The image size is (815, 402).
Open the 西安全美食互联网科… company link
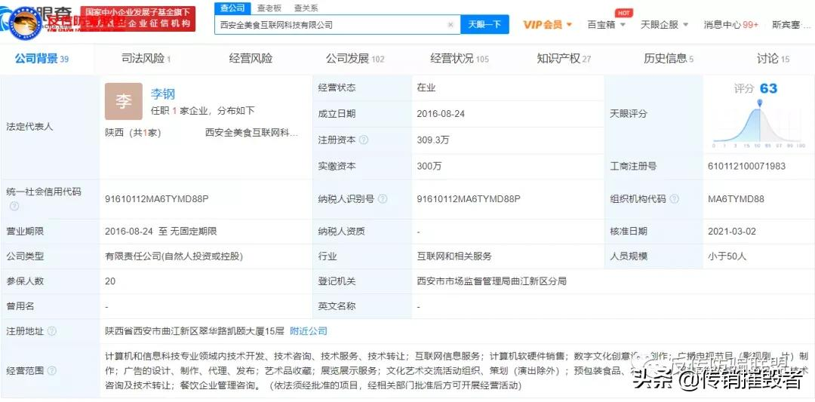click(252, 133)
